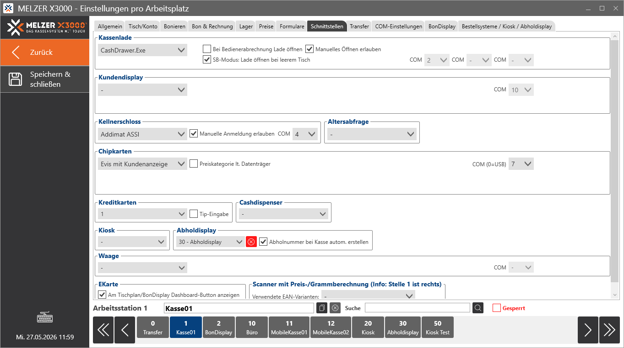Toggle SB-Modus: Lade öffnen bei leerem Tisch
Viewport: 624px width, 348px height.
pos(207,59)
